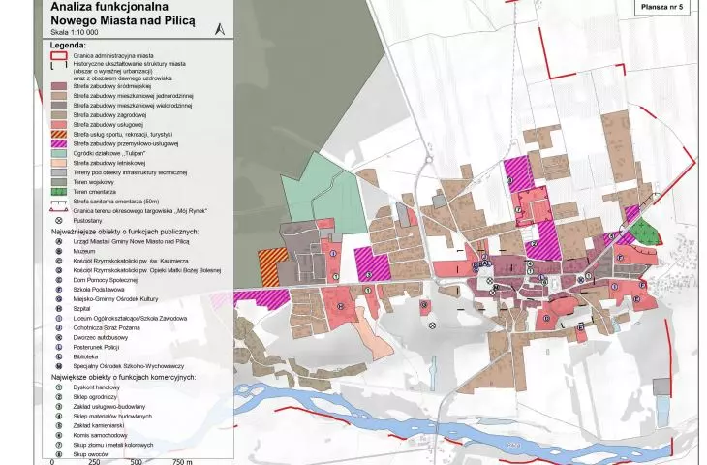Click the legend marker beside Dworzec autobusowy
The height and width of the screenshot is (465, 707).
click(59, 337)
